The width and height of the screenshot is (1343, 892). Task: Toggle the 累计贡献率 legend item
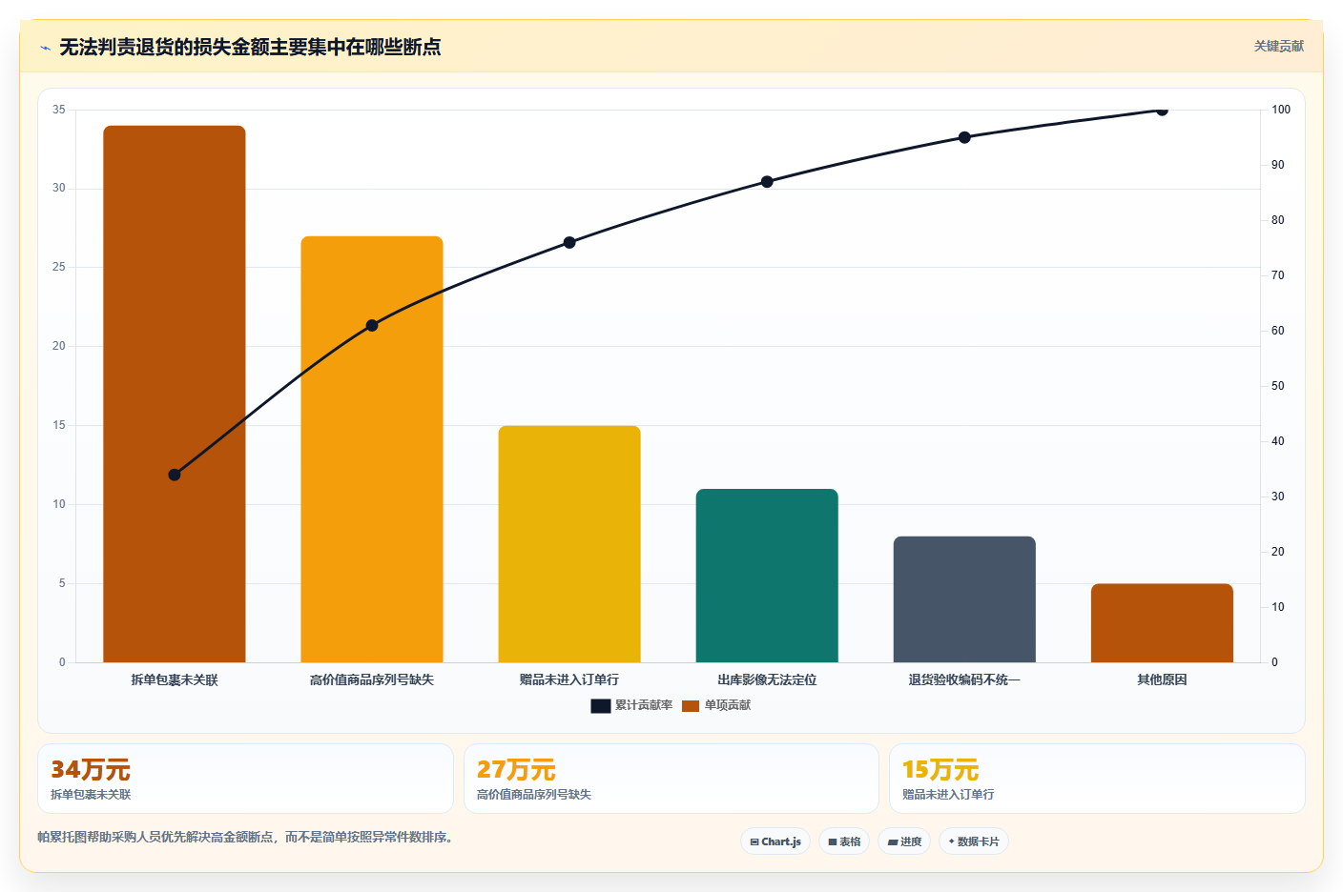point(632,705)
